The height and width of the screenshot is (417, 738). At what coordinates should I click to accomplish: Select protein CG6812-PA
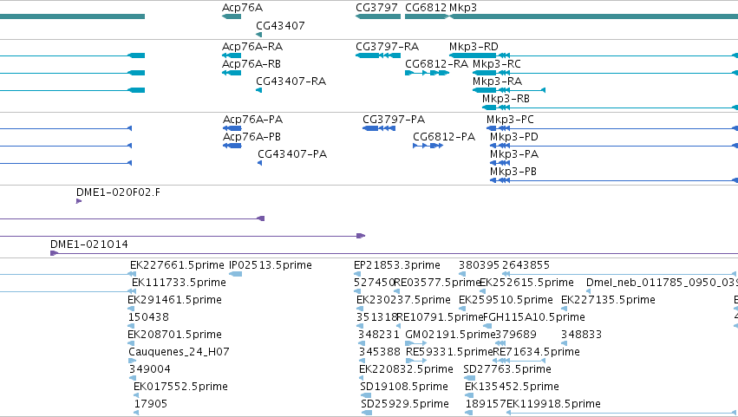444,137
